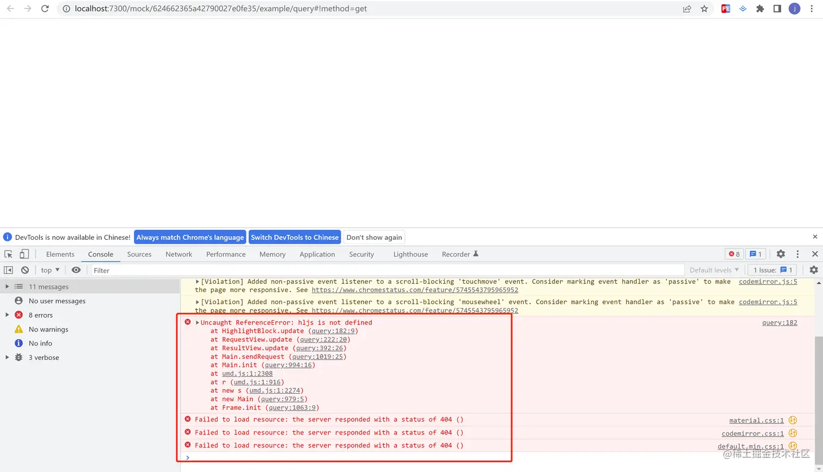
Task: Open network request icon beside default.min.css
Action: pos(793,446)
